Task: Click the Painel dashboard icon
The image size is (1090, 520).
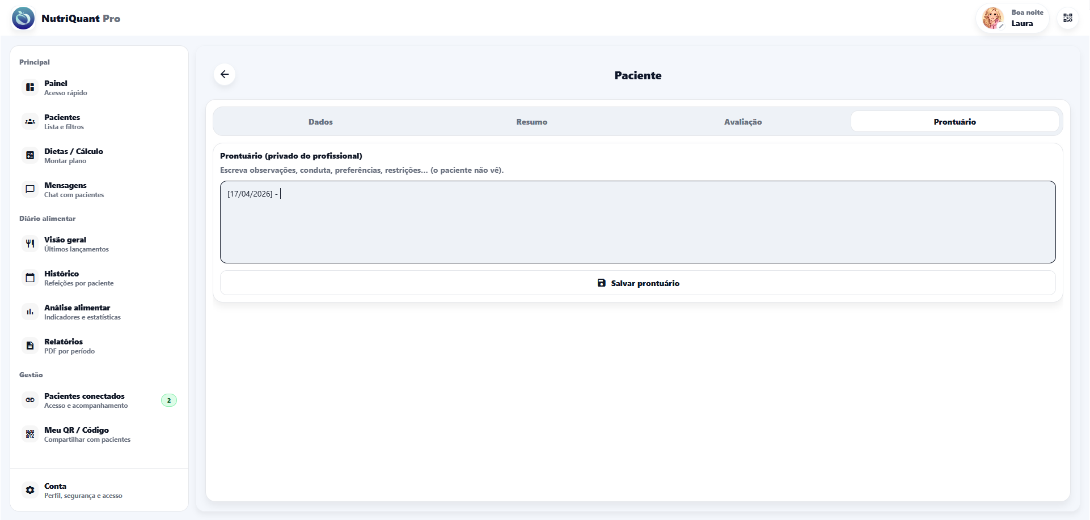Action: click(30, 87)
